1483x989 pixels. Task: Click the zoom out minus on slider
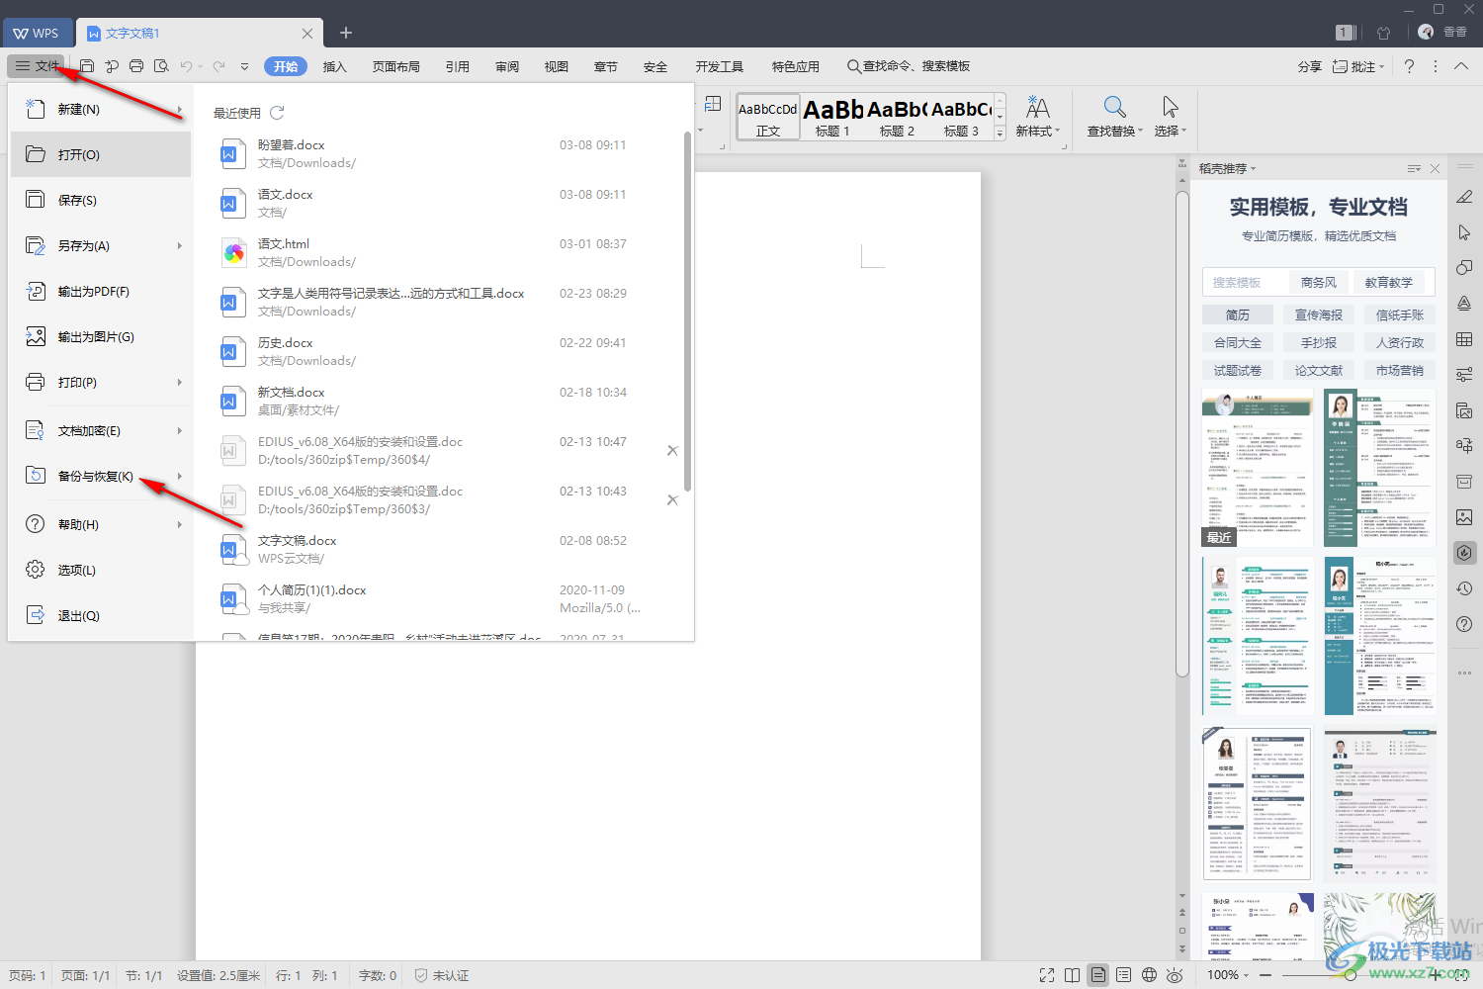coord(1265,975)
